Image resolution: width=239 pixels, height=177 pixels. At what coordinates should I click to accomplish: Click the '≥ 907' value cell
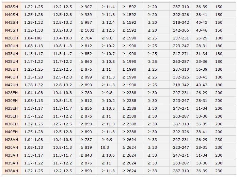[x=86, y=7]
